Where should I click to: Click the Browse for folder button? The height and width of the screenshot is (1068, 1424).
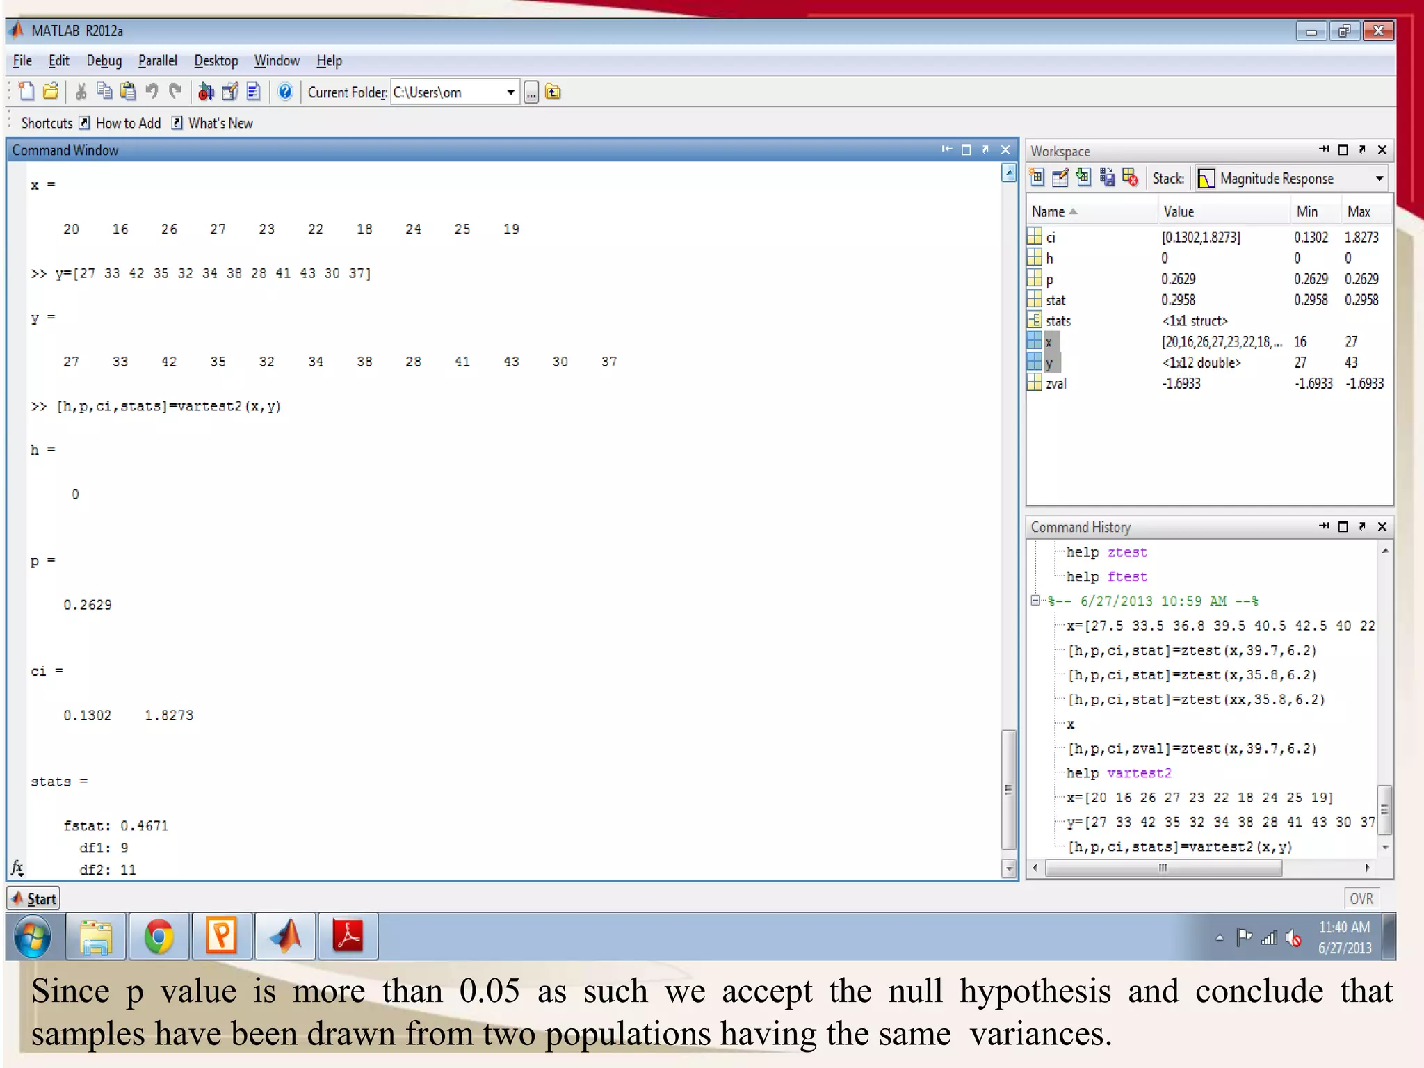pyautogui.click(x=531, y=92)
